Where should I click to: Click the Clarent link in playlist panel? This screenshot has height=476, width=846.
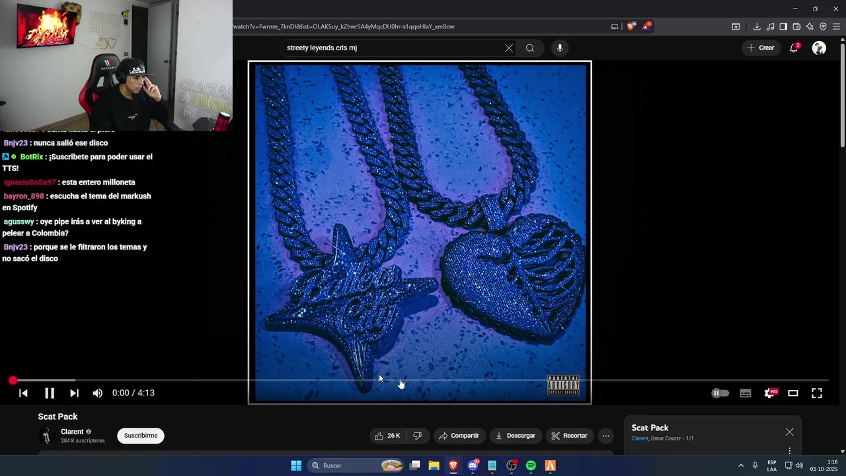click(640, 438)
